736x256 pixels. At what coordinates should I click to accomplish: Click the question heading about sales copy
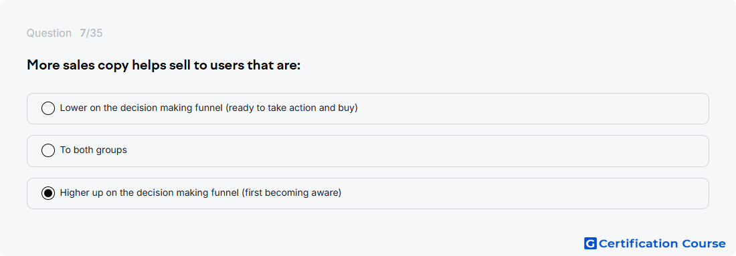[163, 66]
